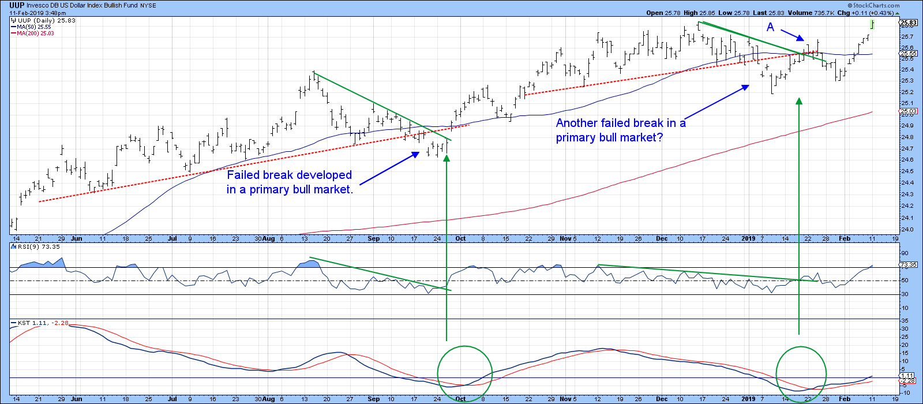This screenshot has height=404, width=923.
Task: Click the 25.55 MA(50) tag on the price axis
Action: pos(909,53)
